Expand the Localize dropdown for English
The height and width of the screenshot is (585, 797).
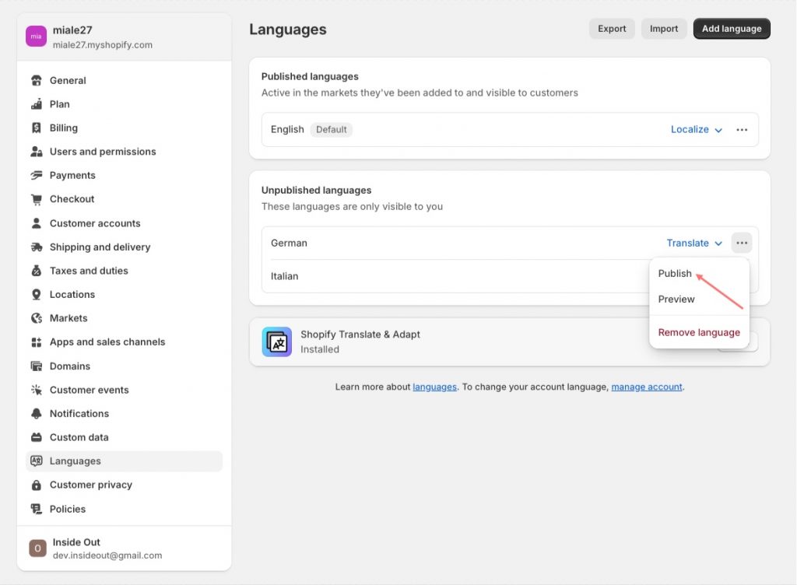point(697,129)
